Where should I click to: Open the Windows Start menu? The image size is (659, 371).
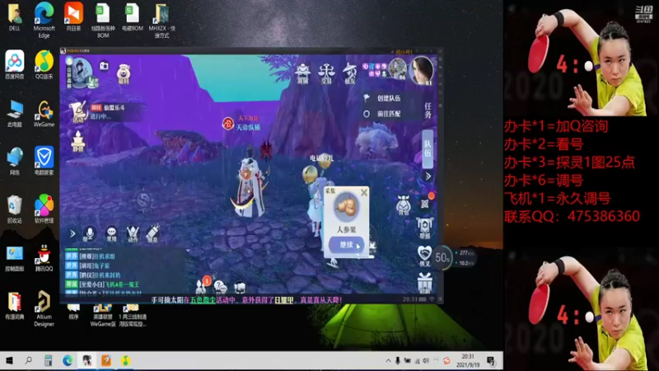[x=9, y=360]
